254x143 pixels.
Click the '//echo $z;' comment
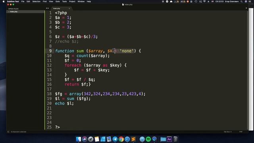tap(67, 41)
